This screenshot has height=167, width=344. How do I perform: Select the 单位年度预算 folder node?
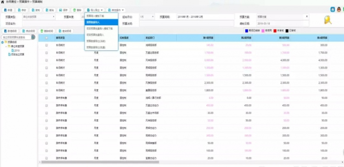18,46
